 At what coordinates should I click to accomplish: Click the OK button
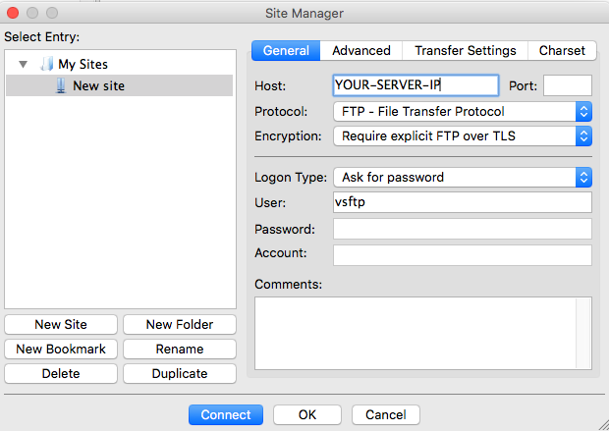point(307,414)
